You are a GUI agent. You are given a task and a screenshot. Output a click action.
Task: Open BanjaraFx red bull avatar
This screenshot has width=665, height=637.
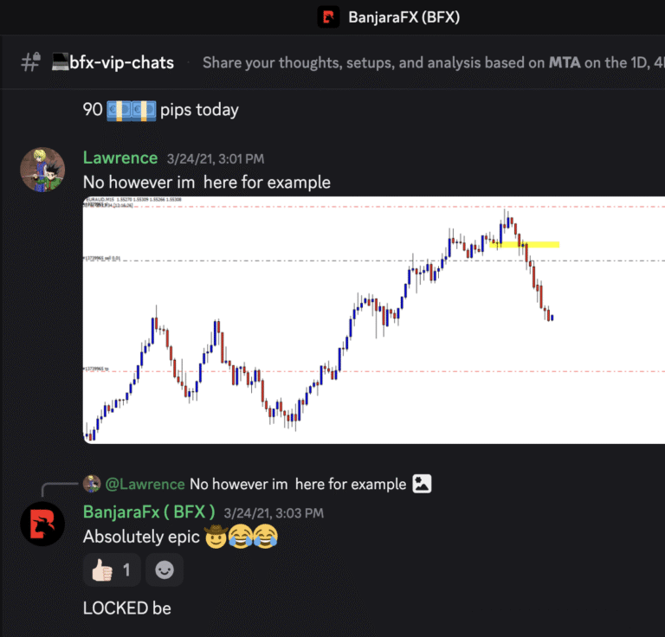pos(42,524)
